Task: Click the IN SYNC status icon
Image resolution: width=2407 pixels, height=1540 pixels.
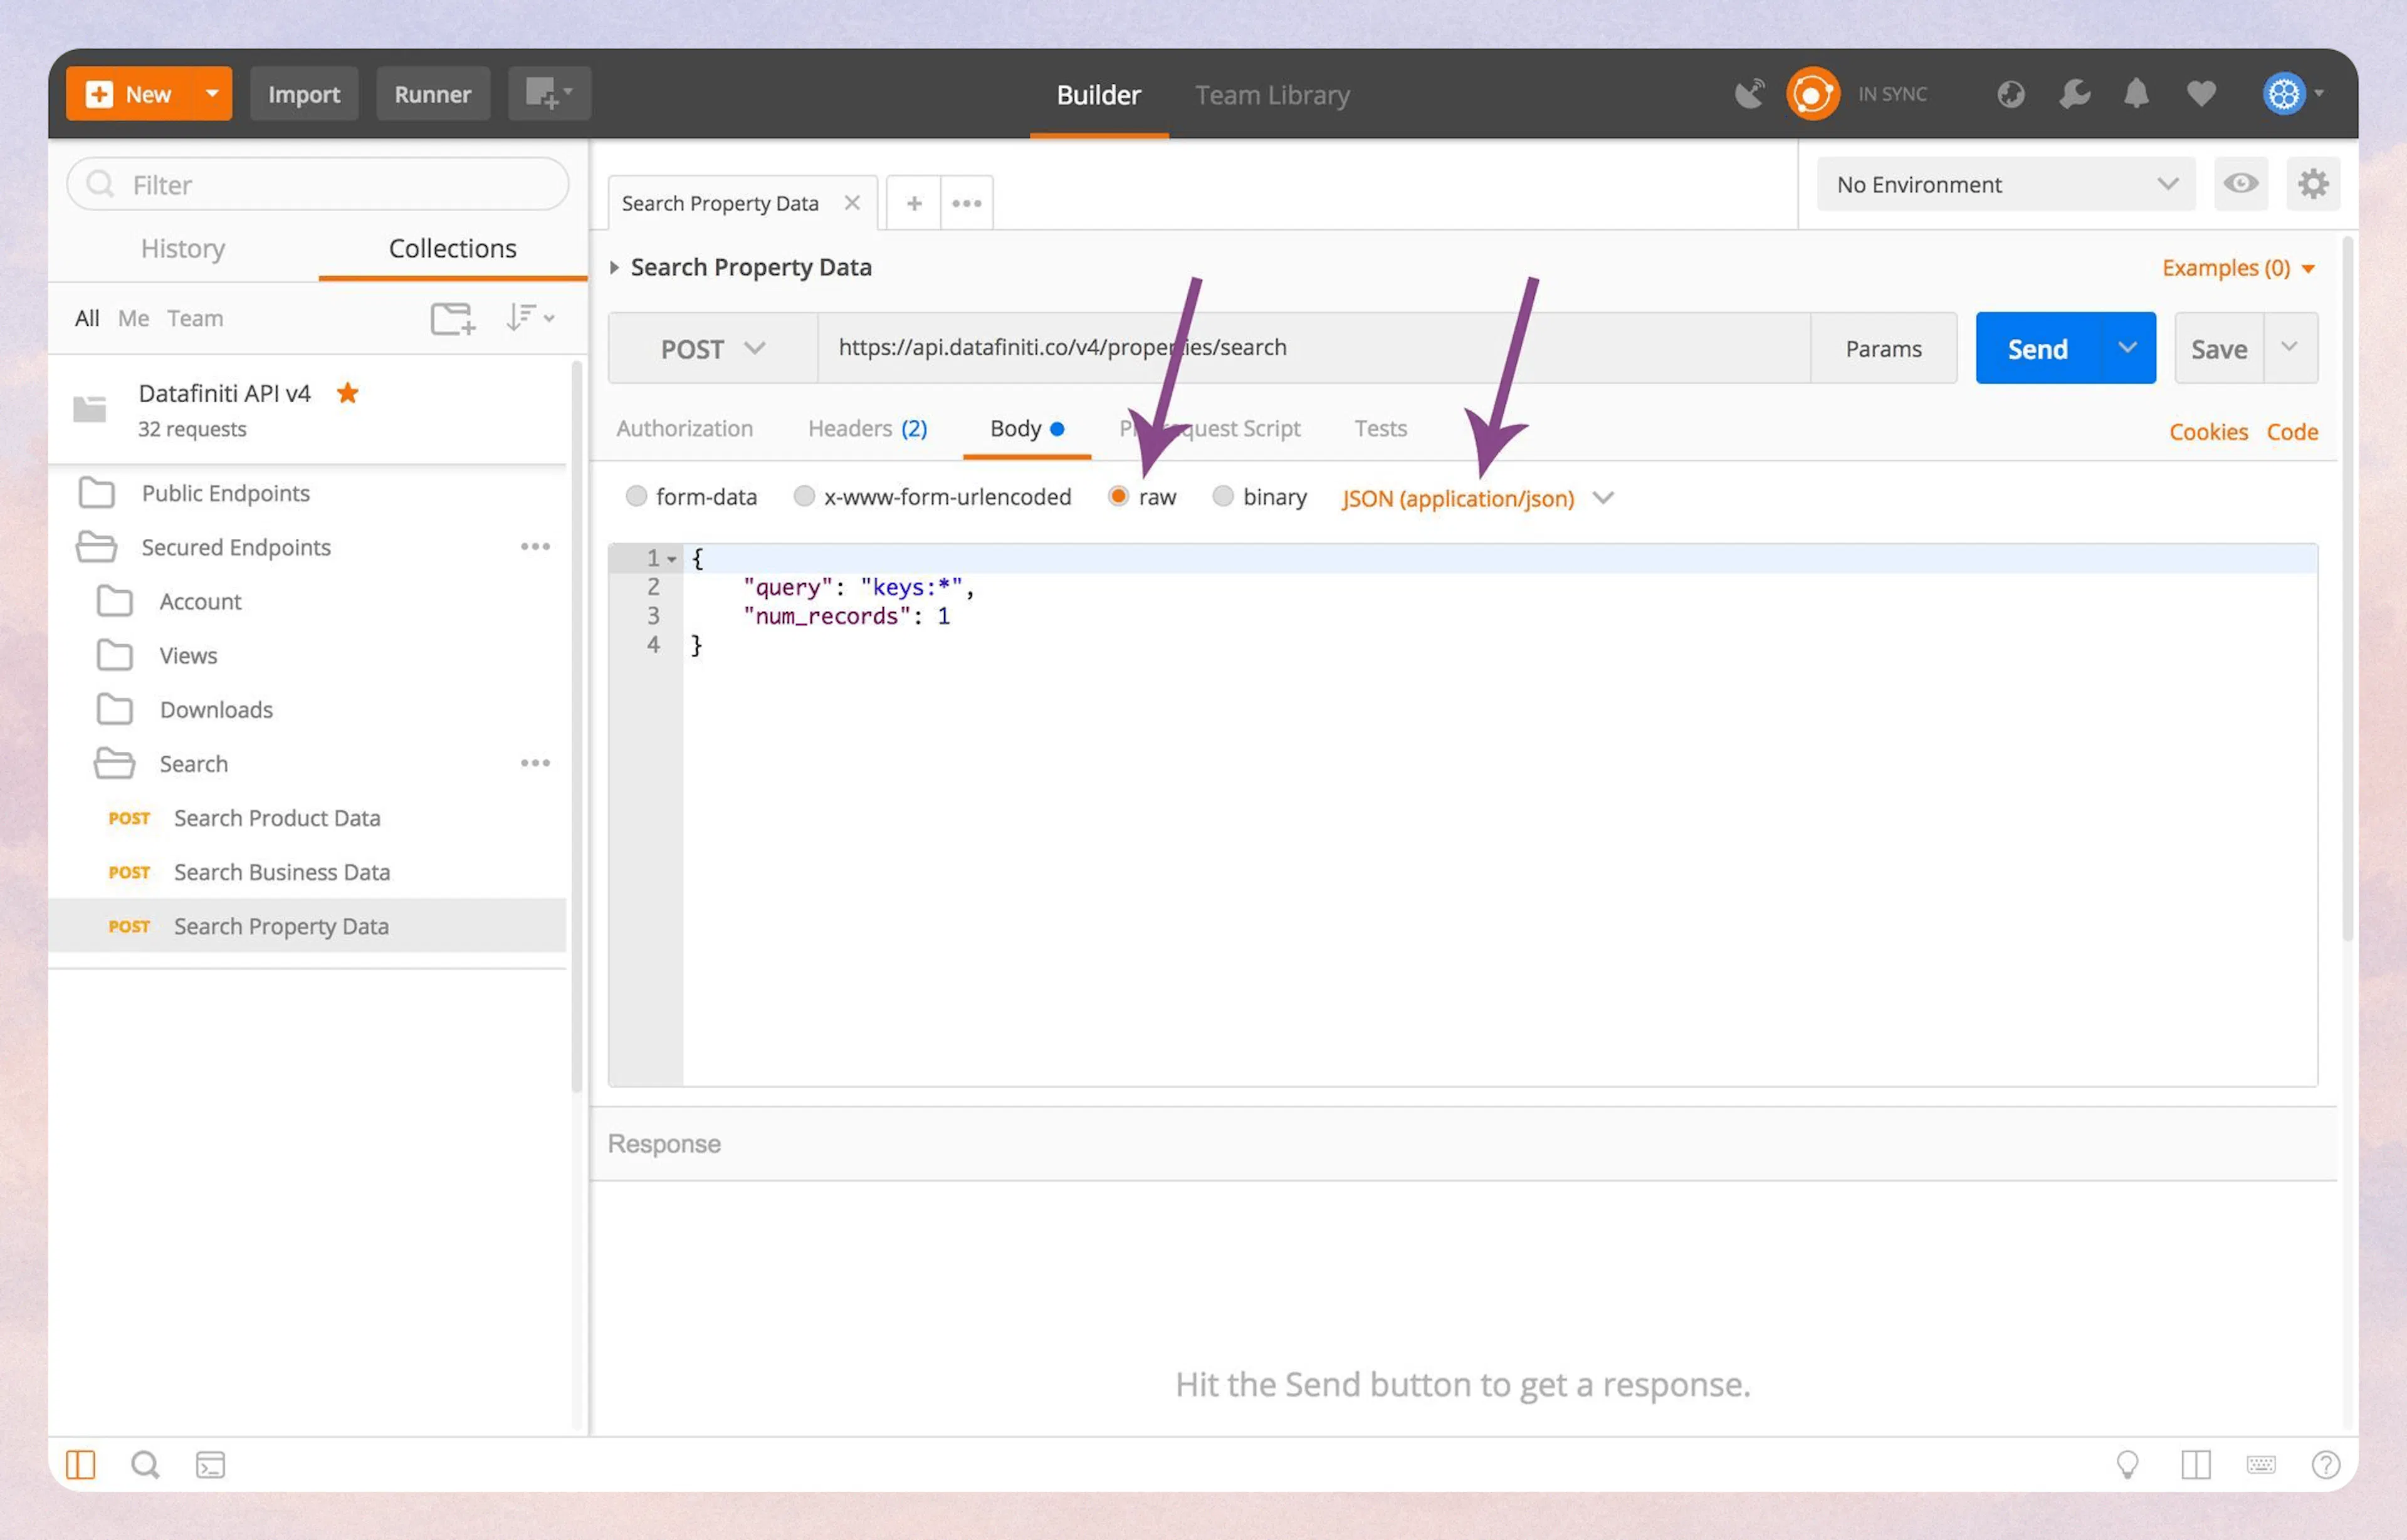Action: (x=1813, y=93)
